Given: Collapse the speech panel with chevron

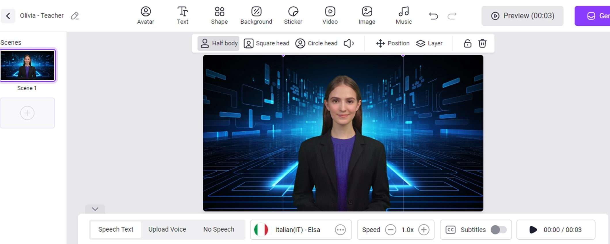Looking at the screenshot, I should point(95,209).
